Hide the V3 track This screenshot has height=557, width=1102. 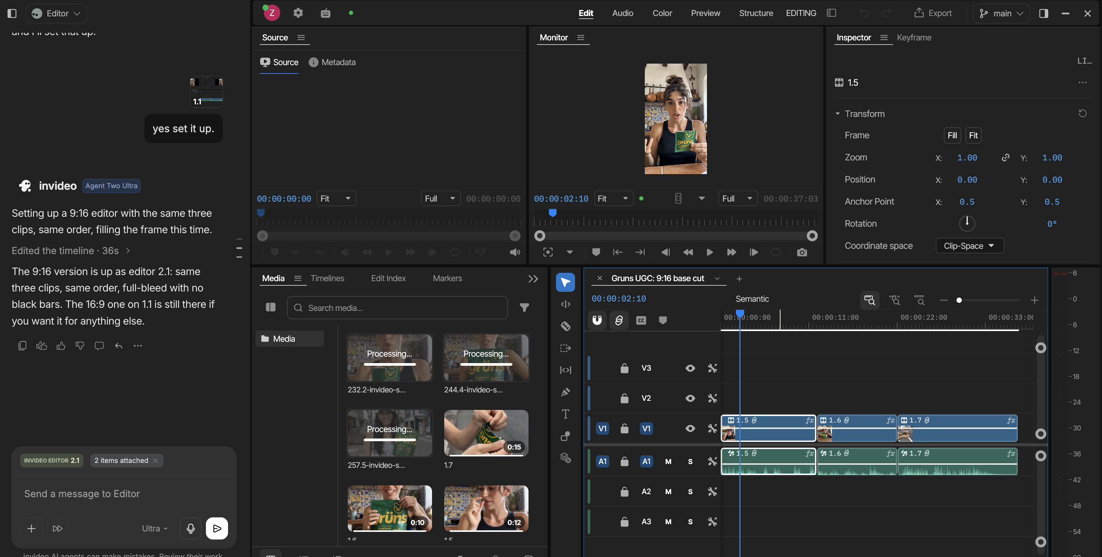[690, 368]
